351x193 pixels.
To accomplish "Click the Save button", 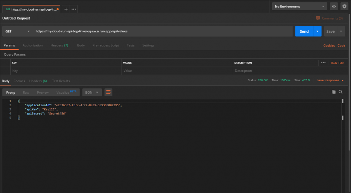I will pos(330,31).
